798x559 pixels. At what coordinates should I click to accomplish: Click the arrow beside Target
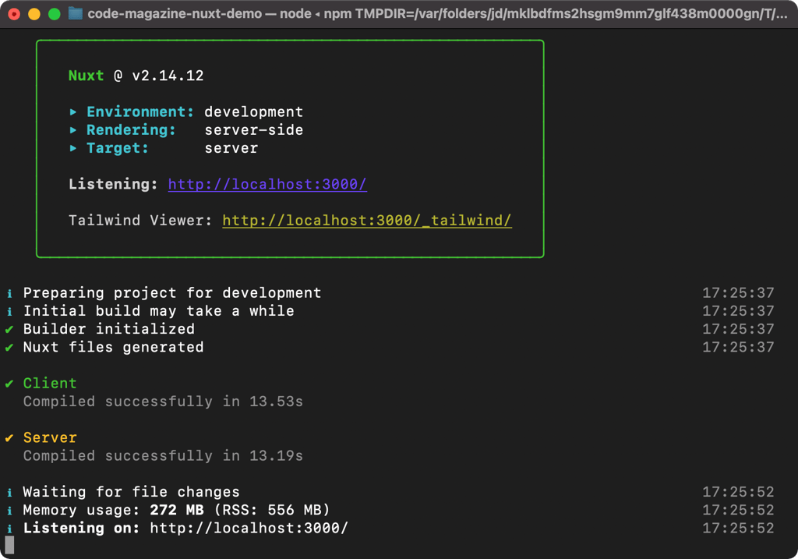(73, 148)
